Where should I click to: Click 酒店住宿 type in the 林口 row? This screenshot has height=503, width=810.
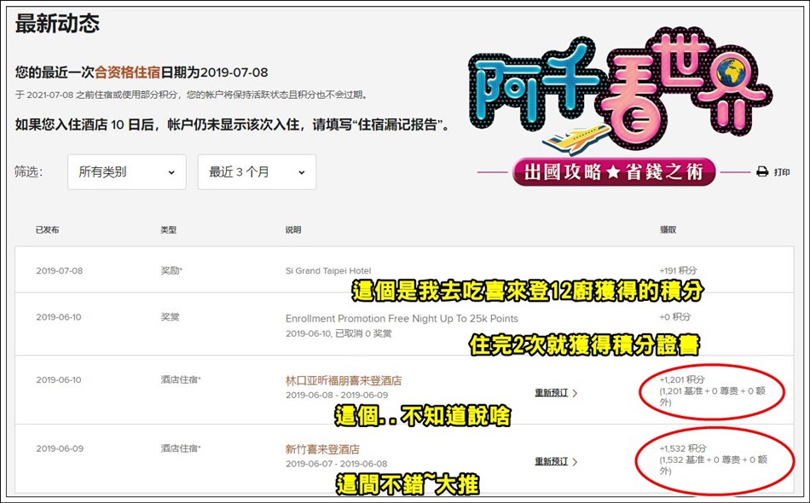point(180,379)
